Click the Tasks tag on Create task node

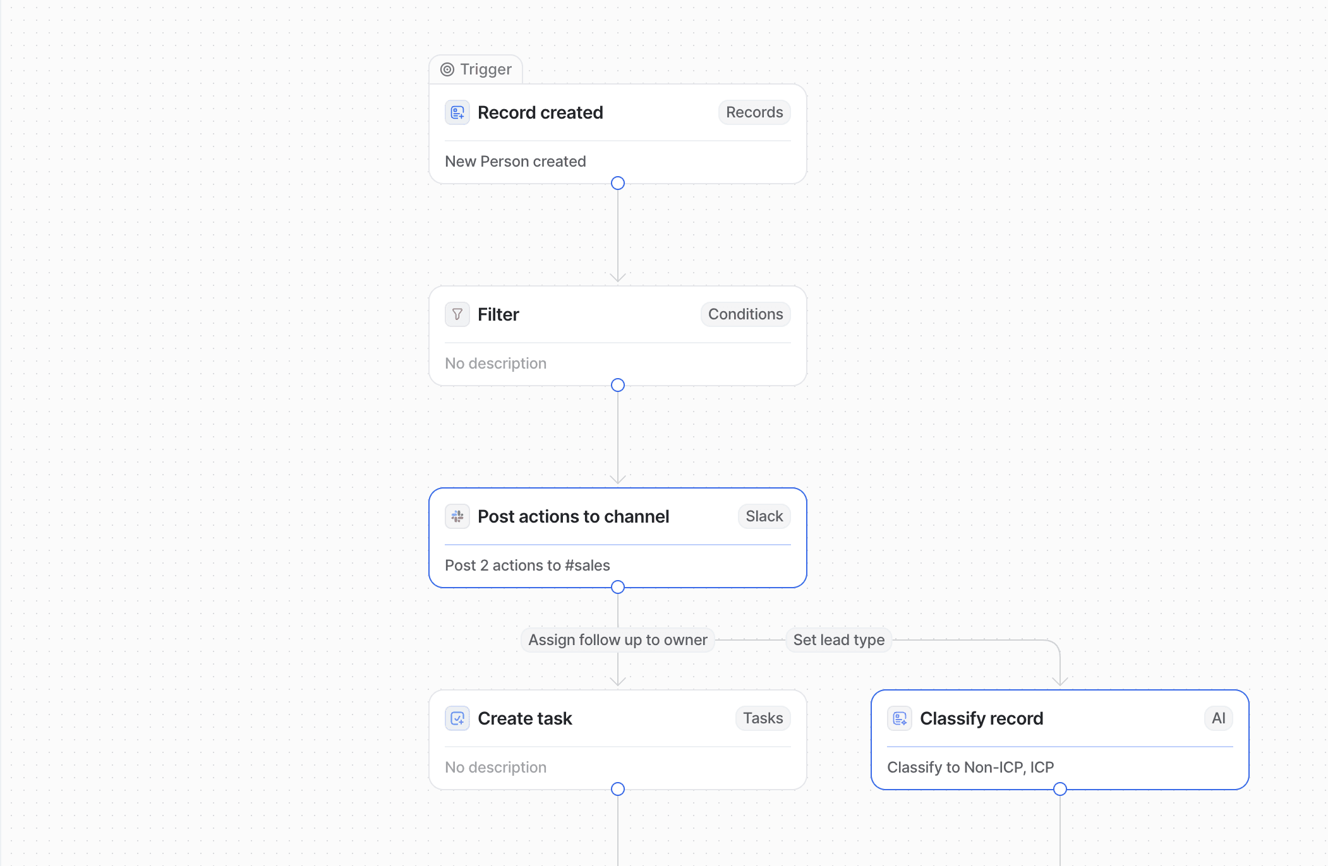coord(764,717)
